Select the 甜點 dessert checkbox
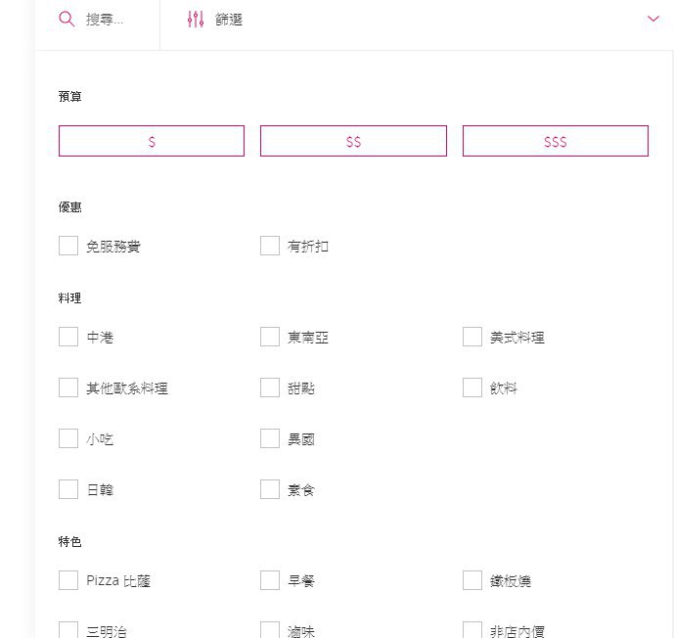This screenshot has height=638, width=674. (x=270, y=387)
